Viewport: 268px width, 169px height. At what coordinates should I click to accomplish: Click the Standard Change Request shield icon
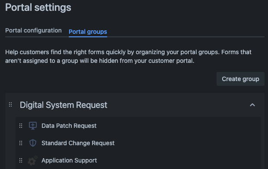click(x=33, y=143)
